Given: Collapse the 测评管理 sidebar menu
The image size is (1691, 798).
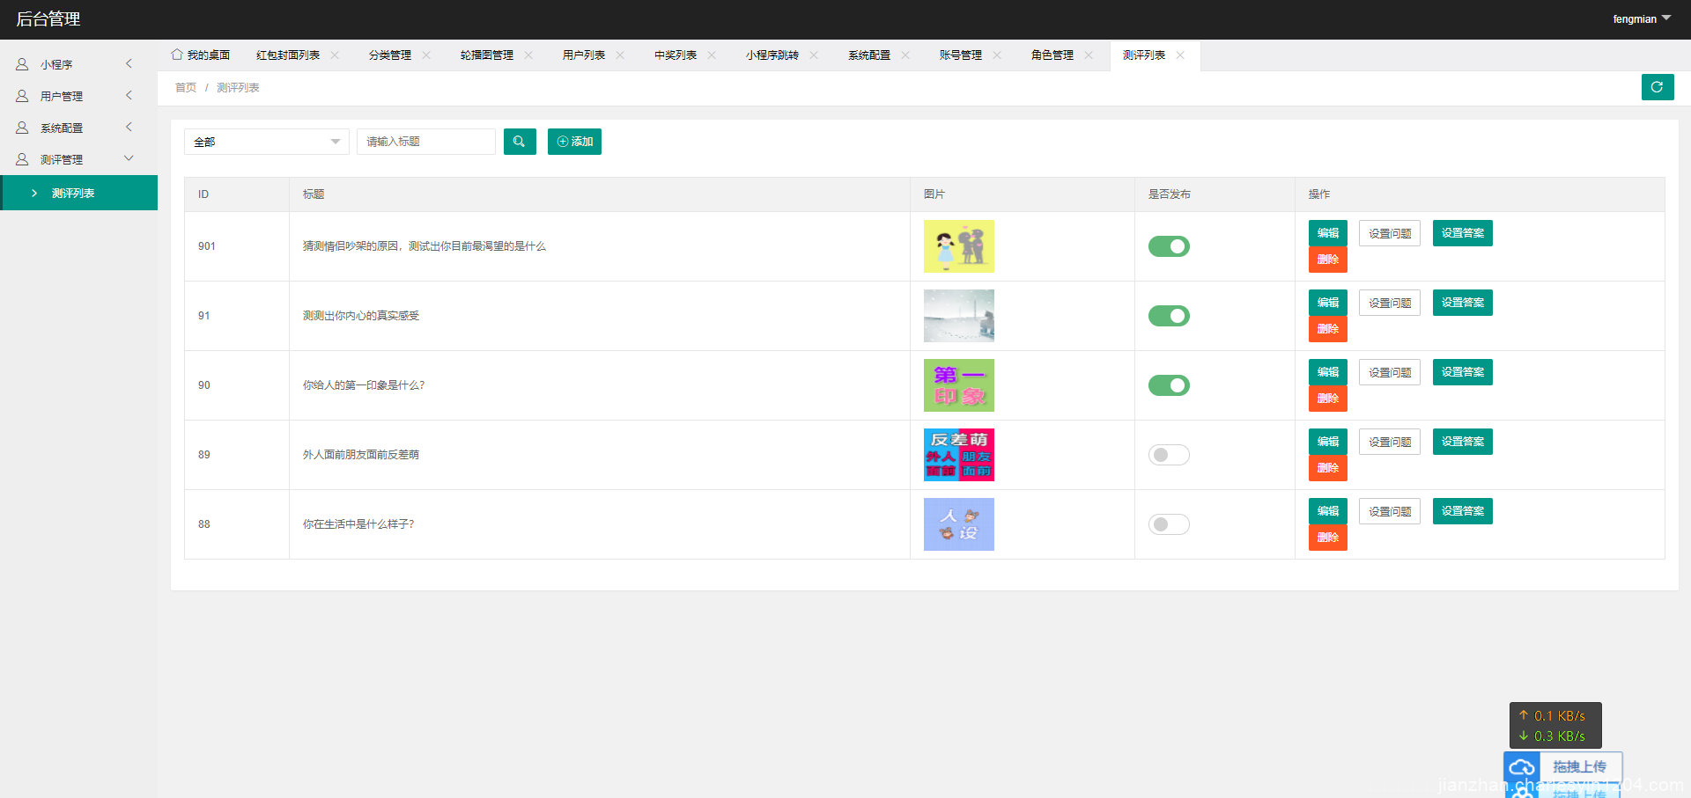Looking at the screenshot, I should coord(129,158).
